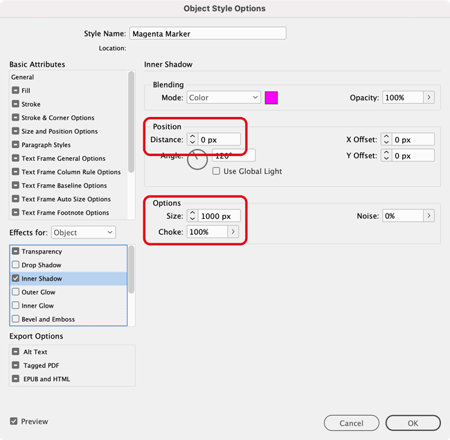
Task: Check Use Global Light option
Action: pyautogui.click(x=216, y=171)
